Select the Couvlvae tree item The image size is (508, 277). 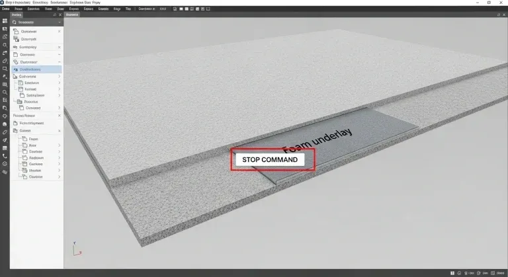32,177
